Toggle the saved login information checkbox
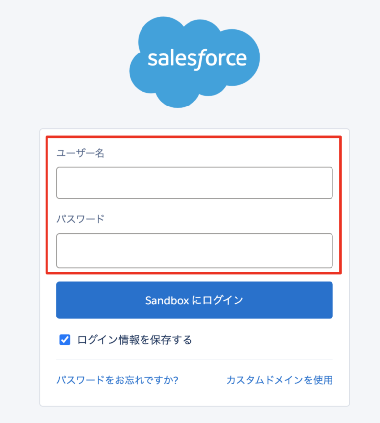Viewport: 380px width, 423px height. (64, 340)
